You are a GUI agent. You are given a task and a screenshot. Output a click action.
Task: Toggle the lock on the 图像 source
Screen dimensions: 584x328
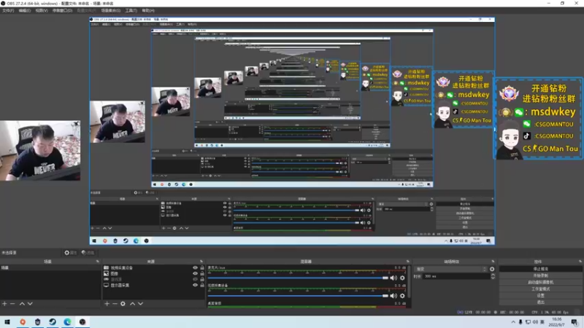click(202, 273)
